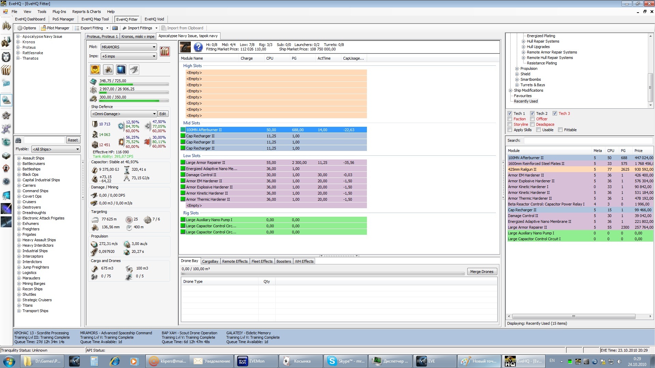Open the Pilot Manager from the toolbar
Image resolution: width=655 pixels, height=368 pixels.
coord(55,28)
